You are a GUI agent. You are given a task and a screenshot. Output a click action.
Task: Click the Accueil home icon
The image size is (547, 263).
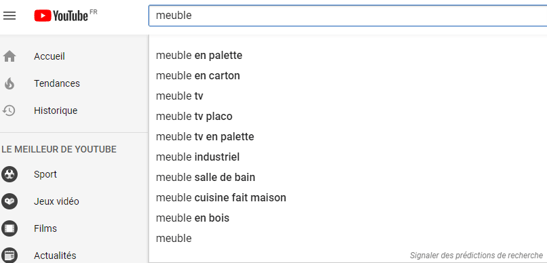pyautogui.click(x=9, y=56)
